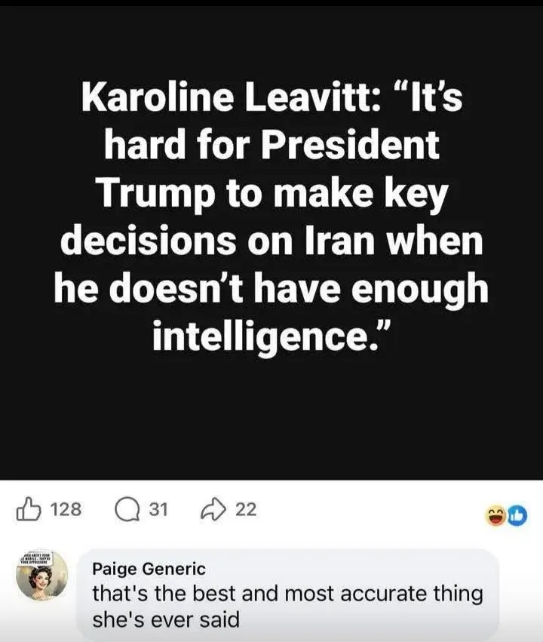Open comments via speech bubble icon

126,510
